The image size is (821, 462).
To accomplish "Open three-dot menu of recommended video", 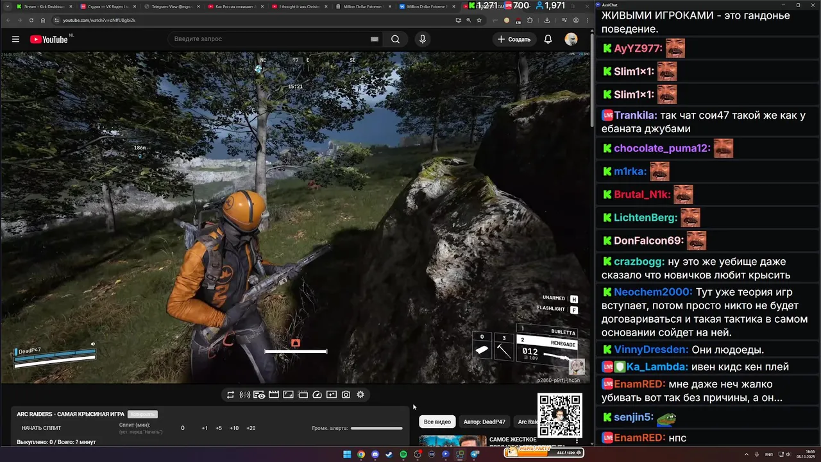I will [x=577, y=441].
